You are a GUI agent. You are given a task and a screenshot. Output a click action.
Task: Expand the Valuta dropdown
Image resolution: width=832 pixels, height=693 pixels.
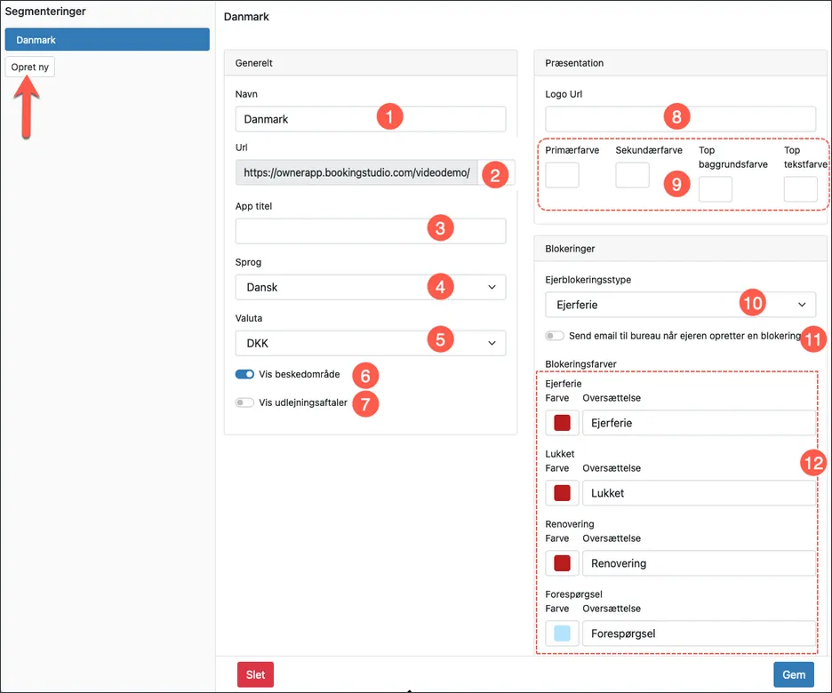coord(370,343)
